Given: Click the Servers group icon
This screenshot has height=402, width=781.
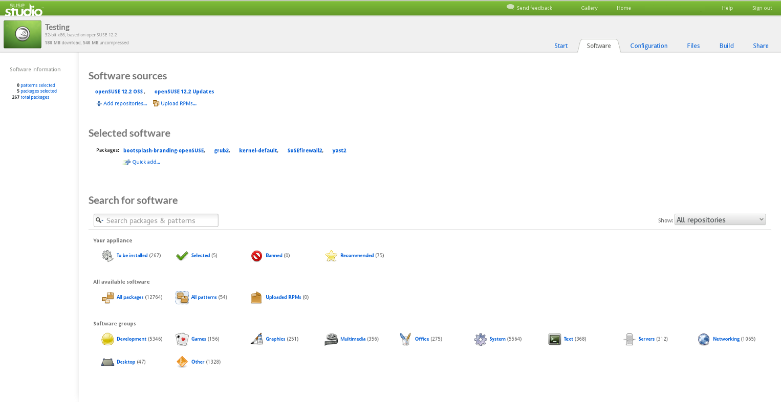Looking at the screenshot, I should point(629,339).
